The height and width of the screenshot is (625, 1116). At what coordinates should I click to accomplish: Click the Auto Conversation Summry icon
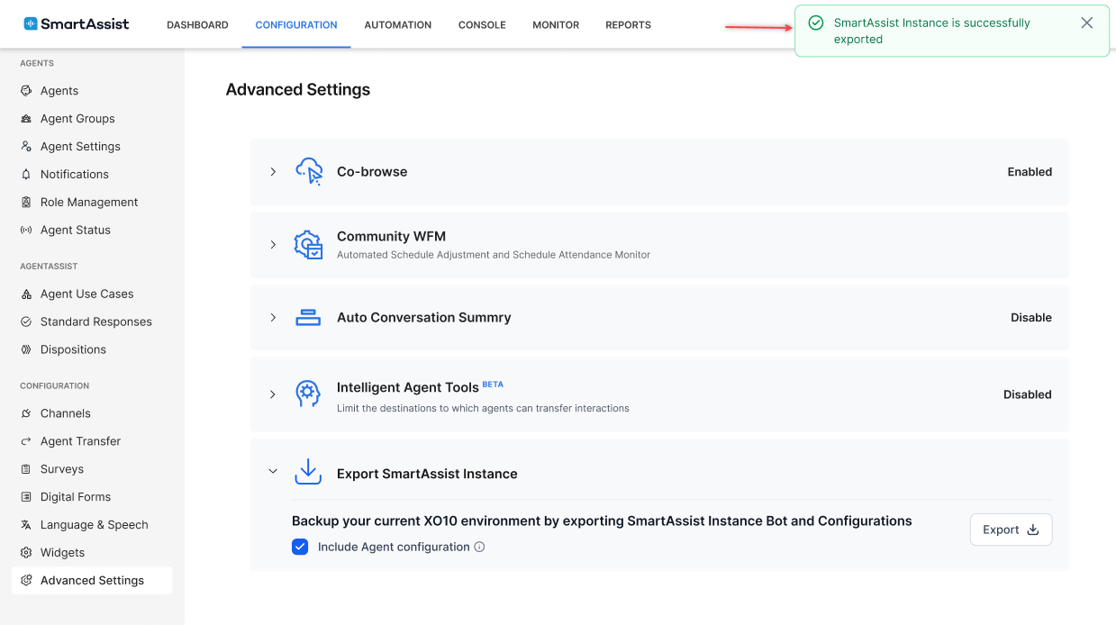click(309, 318)
